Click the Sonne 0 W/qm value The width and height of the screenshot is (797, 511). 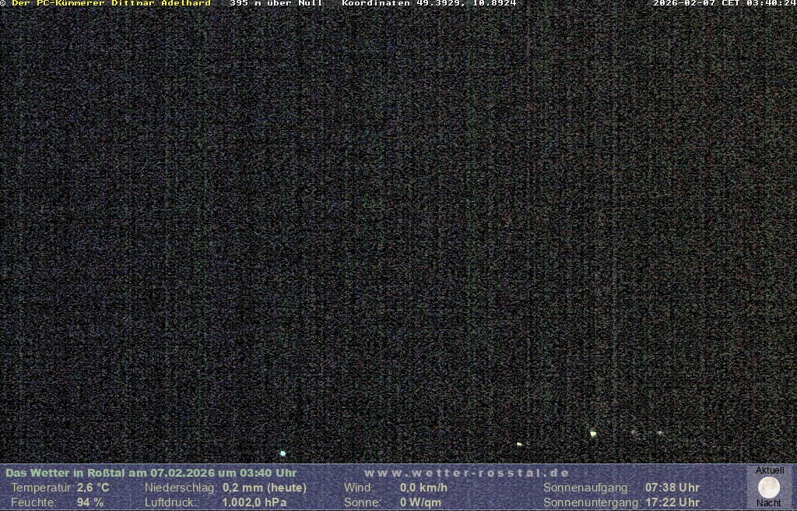click(420, 502)
